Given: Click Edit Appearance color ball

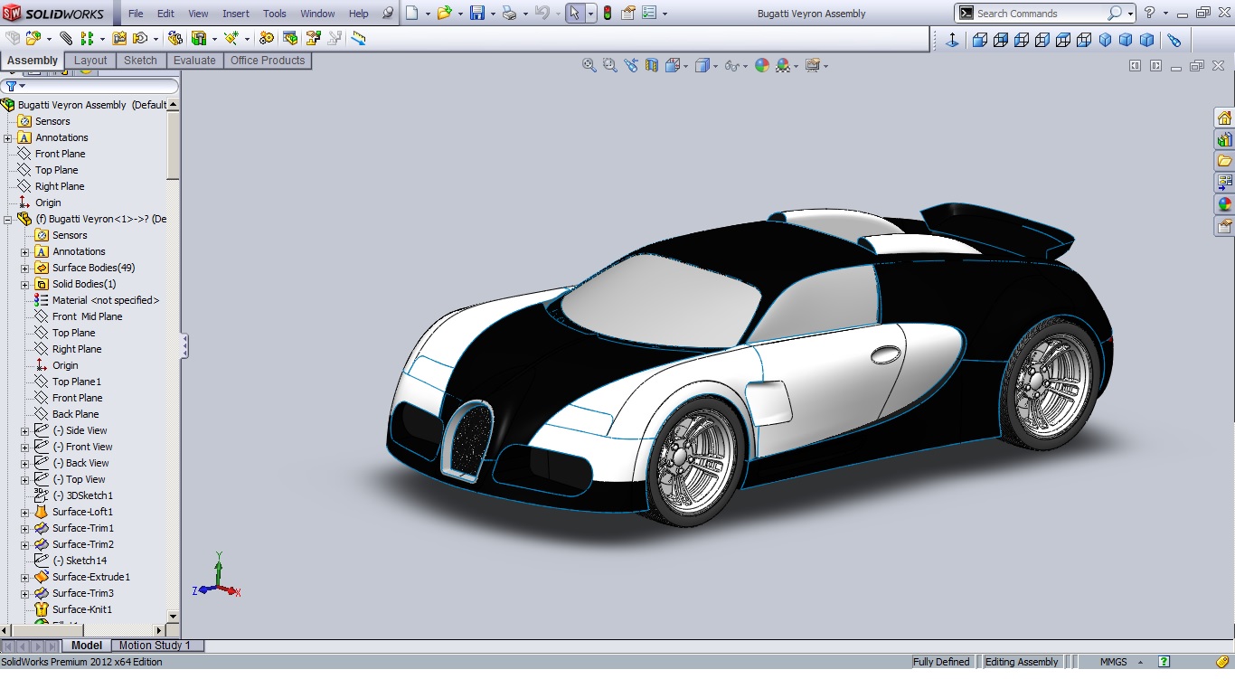Looking at the screenshot, I should pyautogui.click(x=762, y=65).
